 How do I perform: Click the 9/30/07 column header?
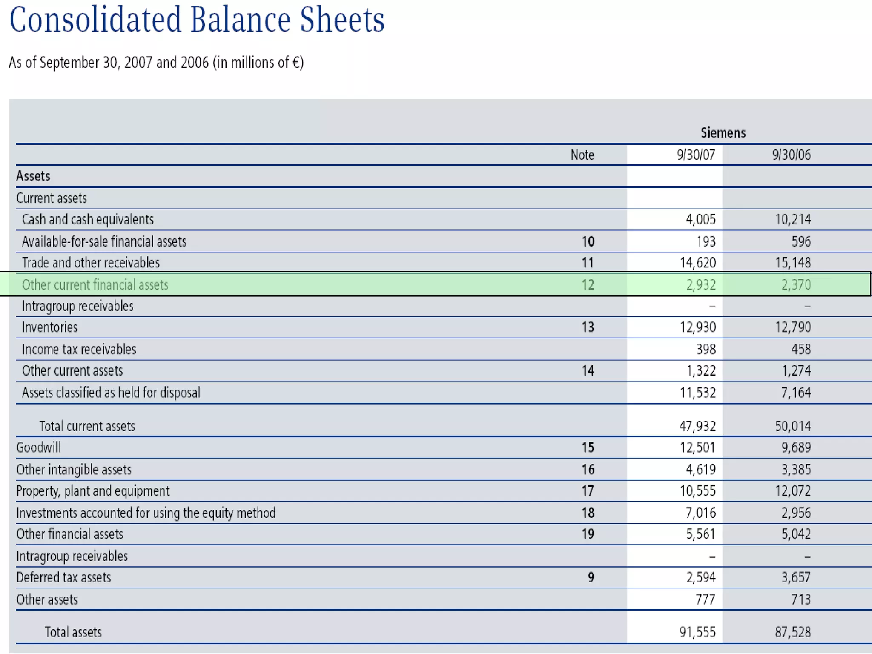[696, 155]
